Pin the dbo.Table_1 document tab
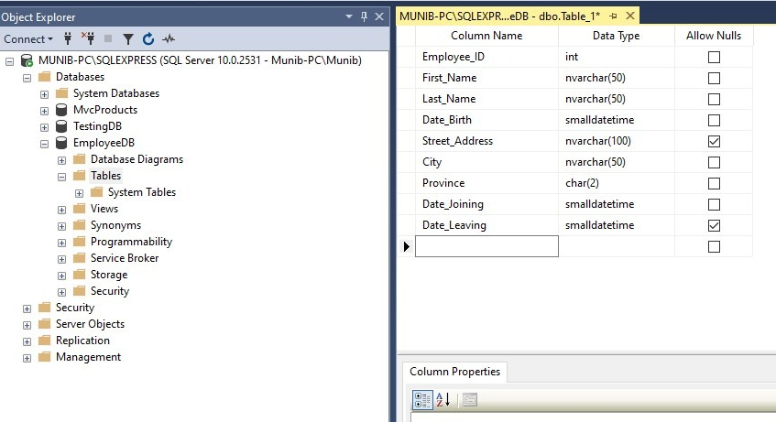Image resolution: width=776 pixels, height=422 pixels. [613, 16]
